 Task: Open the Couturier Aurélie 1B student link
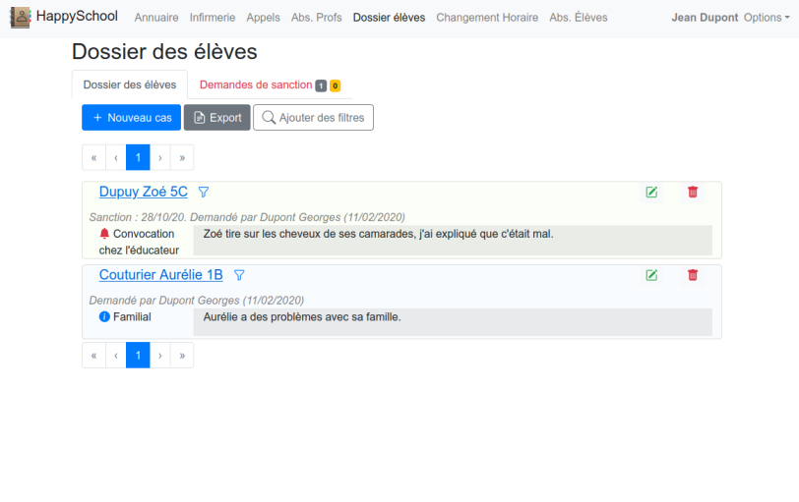click(x=161, y=275)
